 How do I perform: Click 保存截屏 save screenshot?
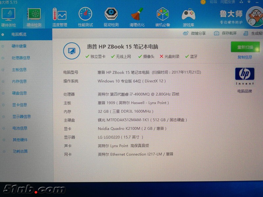click(226, 33)
